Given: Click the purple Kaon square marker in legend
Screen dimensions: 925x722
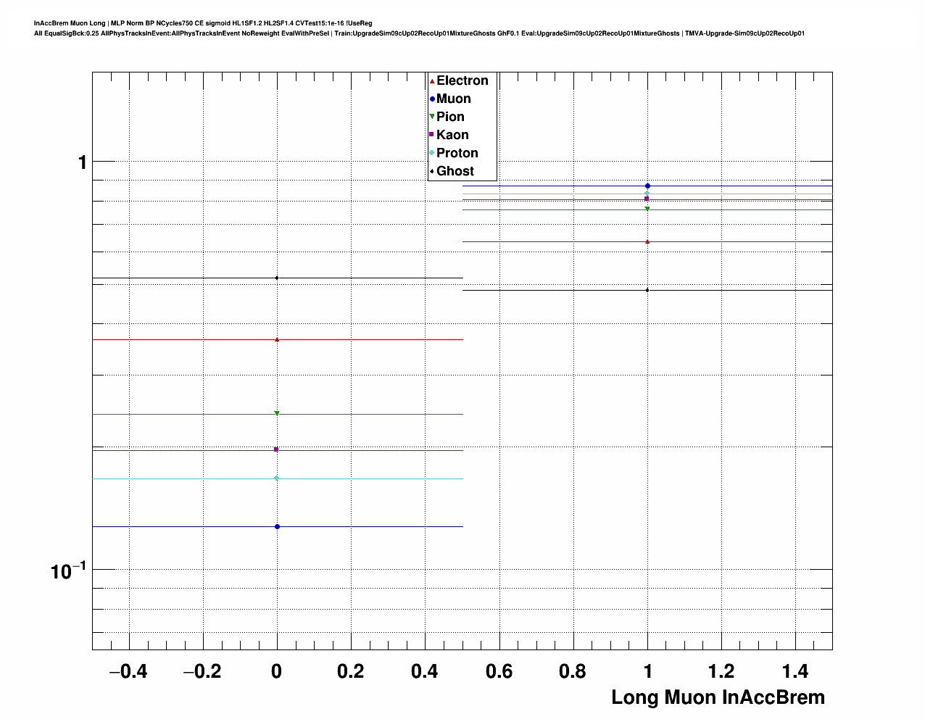Looking at the screenshot, I should (x=432, y=135).
